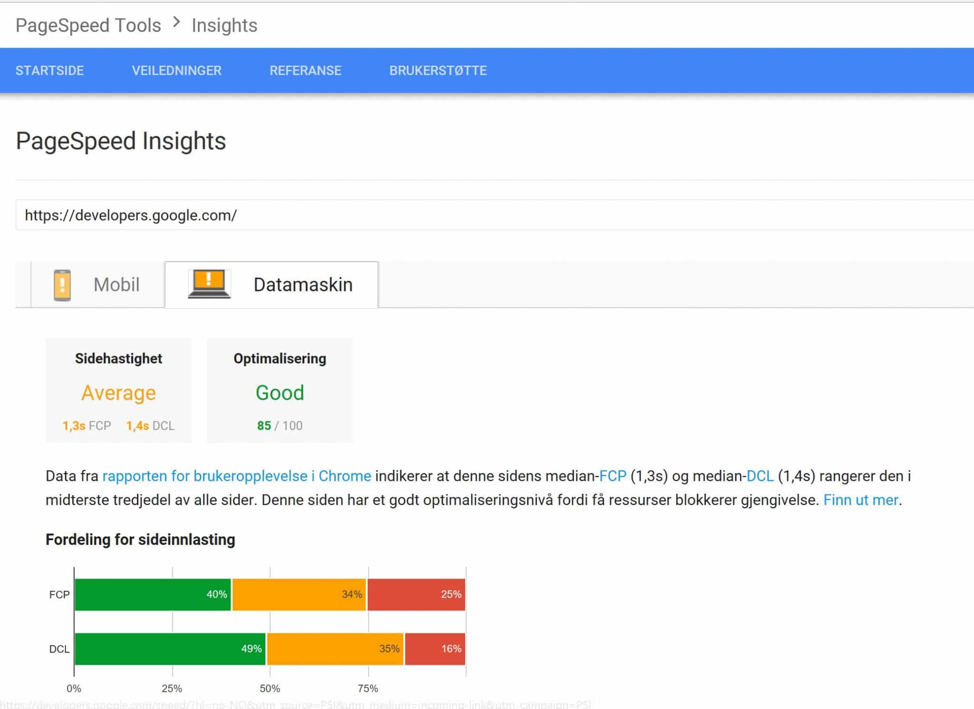Click the Fordeling for sideinnlasting heading

point(140,540)
